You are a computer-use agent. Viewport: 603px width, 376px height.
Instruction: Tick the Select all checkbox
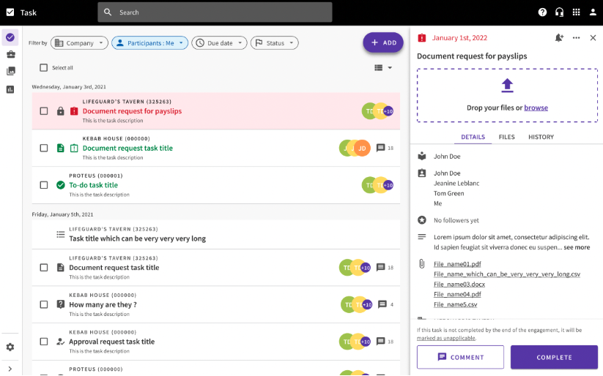(44, 67)
